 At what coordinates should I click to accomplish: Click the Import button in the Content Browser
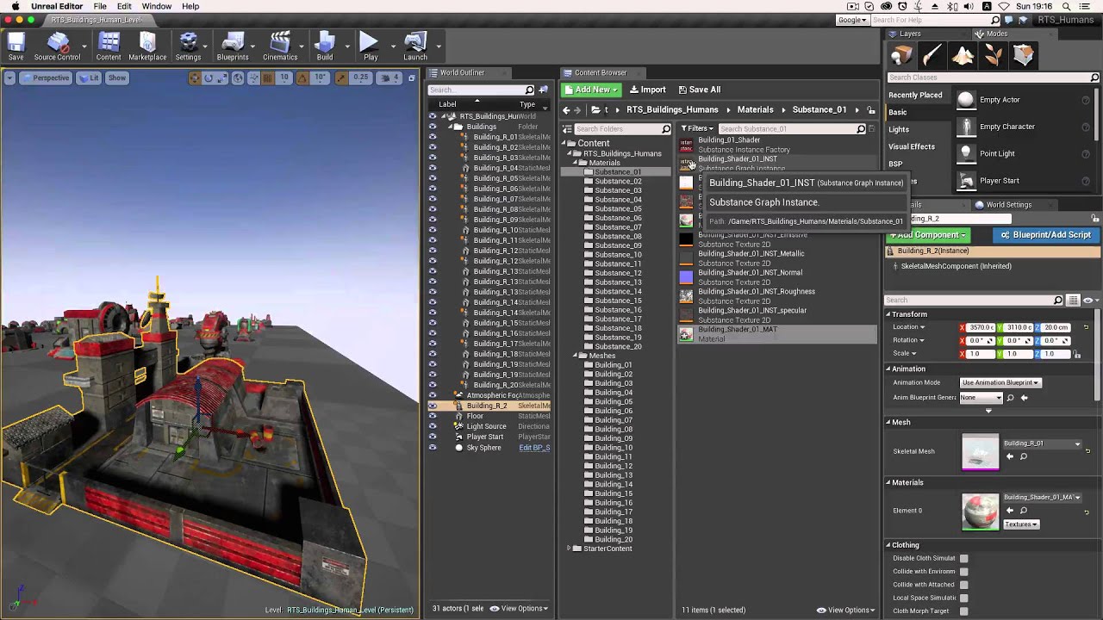(648, 90)
